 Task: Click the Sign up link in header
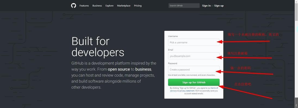point(219,6)
